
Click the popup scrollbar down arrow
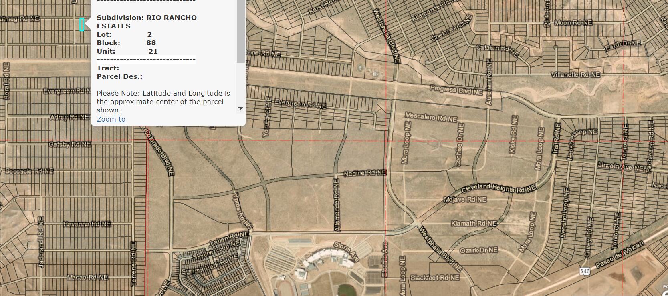(240, 108)
